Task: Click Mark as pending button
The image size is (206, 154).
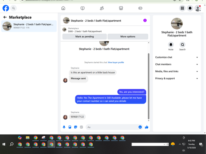Action: (84, 37)
